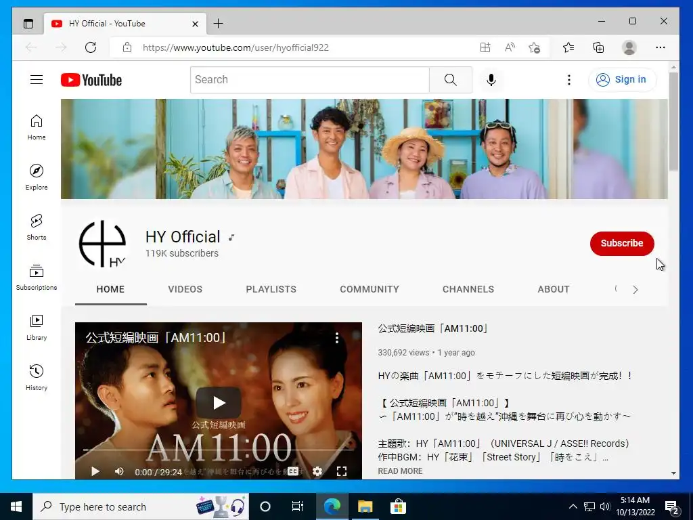Sign in to YouTube
The width and height of the screenshot is (693, 520).
[x=622, y=80]
